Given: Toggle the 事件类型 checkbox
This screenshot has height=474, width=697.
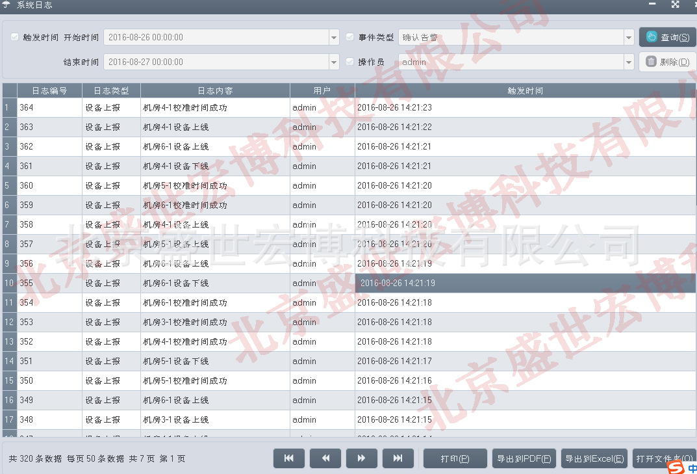Looking at the screenshot, I should click(350, 37).
